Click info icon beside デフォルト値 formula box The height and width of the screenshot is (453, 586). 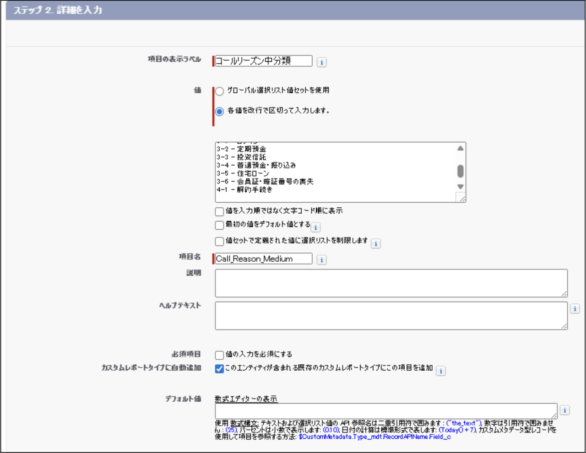tap(564, 410)
